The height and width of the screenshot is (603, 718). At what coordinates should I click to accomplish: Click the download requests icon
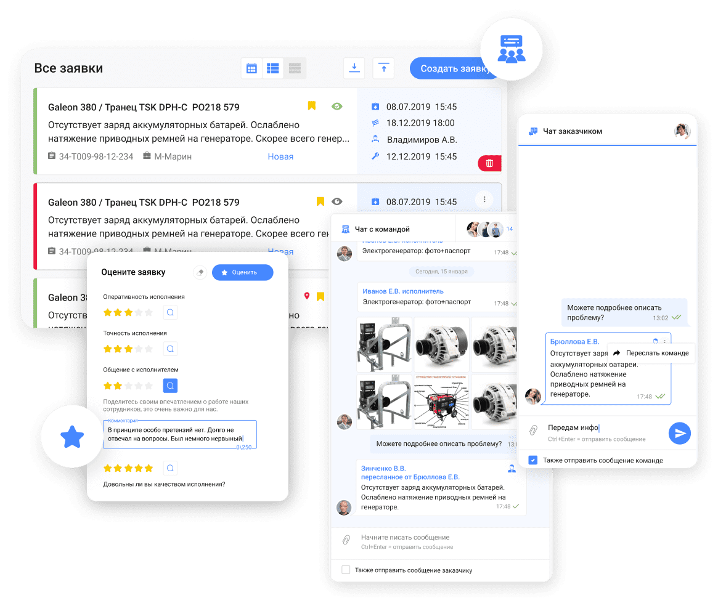tap(354, 68)
